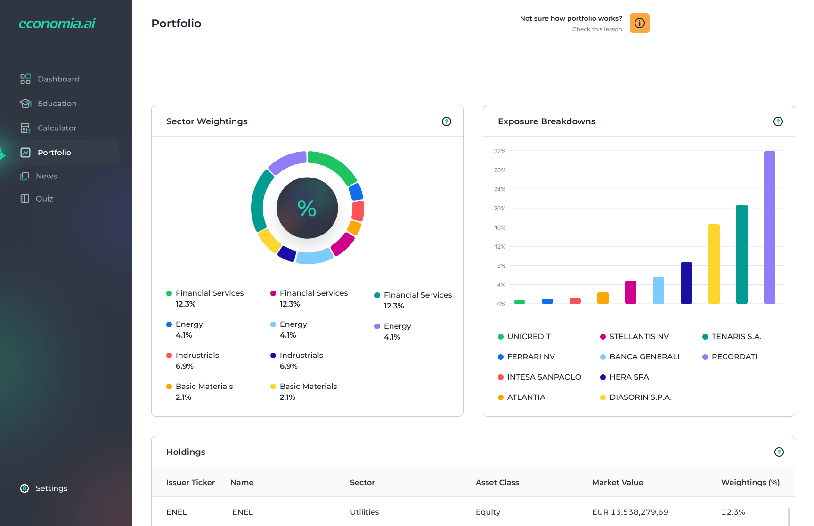
Task: Click the magenta donut segment
Action: (x=343, y=244)
